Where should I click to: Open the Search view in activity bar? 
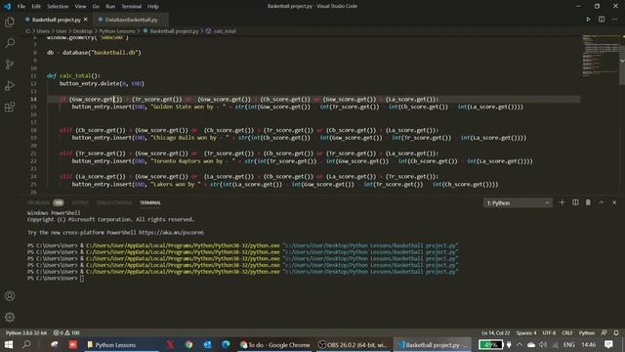[x=10, y=43]
